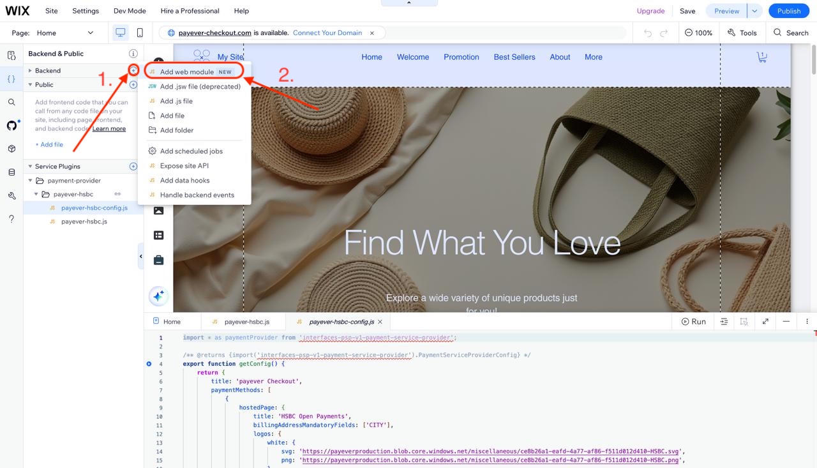Select Expose site API
817x468 pixels.
coord(194,166)
